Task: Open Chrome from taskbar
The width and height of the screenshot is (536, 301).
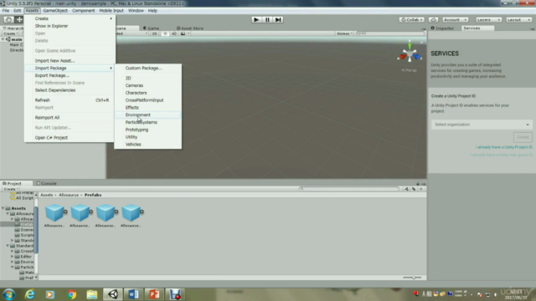Action: (x=71, y=294)
